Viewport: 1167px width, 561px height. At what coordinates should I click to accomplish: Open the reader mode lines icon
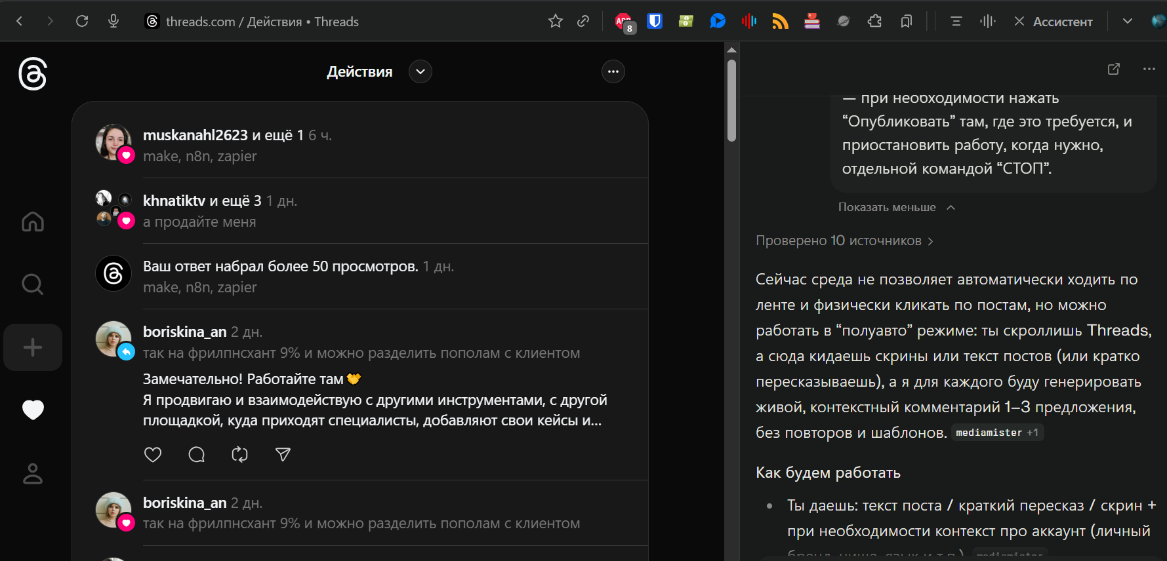956,22
